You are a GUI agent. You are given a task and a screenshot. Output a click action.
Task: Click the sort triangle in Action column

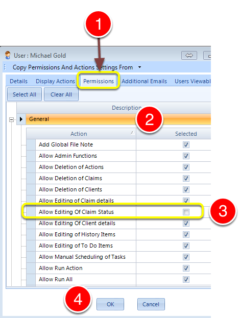click(x=132, y=133)
